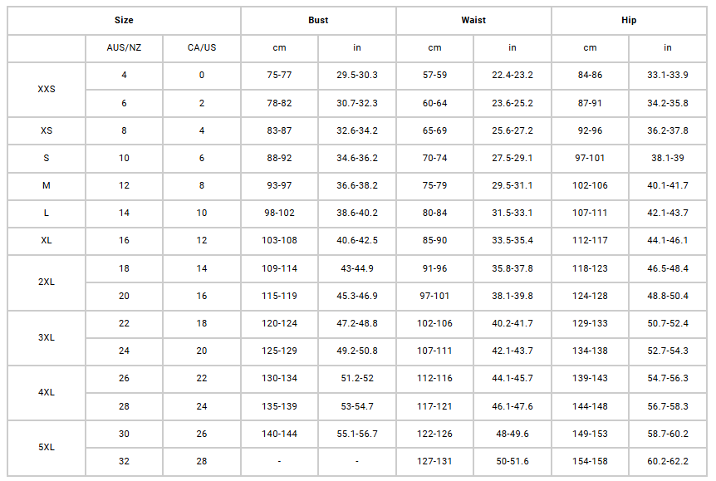Select the 2XL size label

coord(47,282)
